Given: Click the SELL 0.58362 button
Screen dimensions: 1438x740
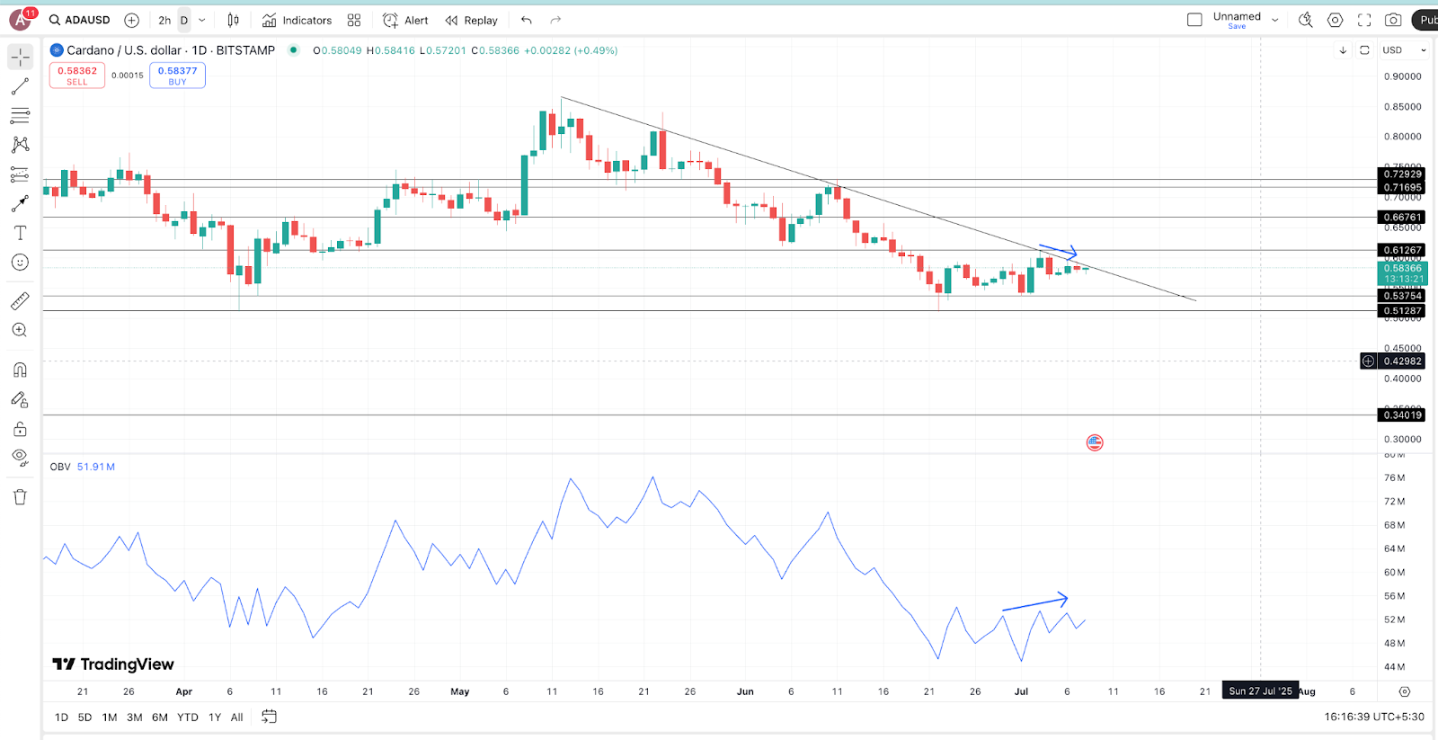Looking at the screenshot, I should click(x=77, y=76).
